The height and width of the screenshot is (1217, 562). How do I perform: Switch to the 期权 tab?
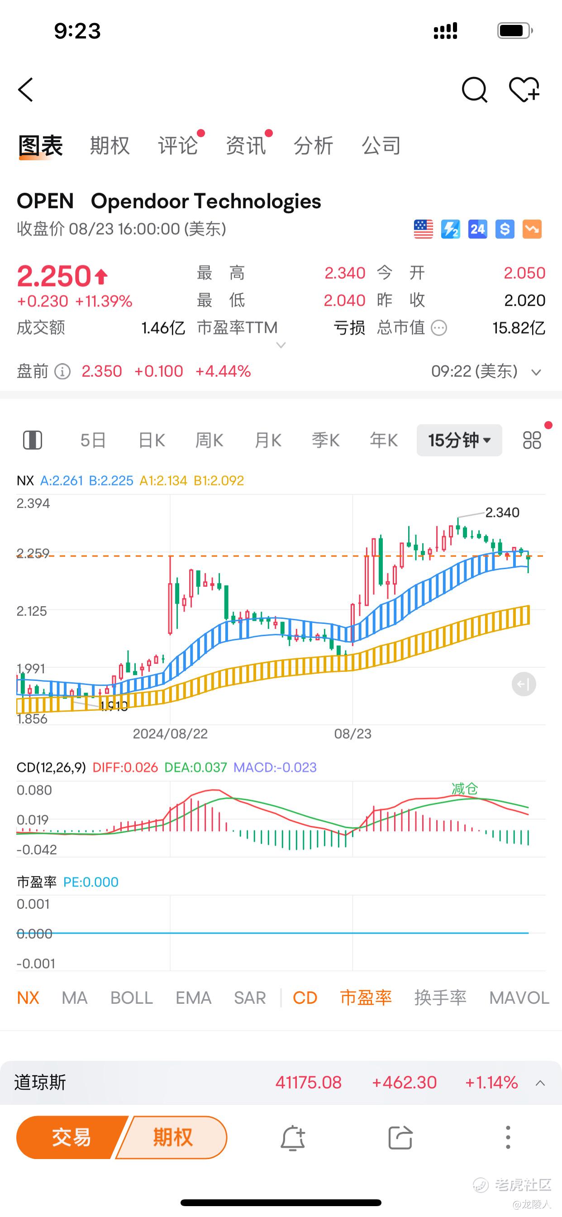(x=110, y=145)
